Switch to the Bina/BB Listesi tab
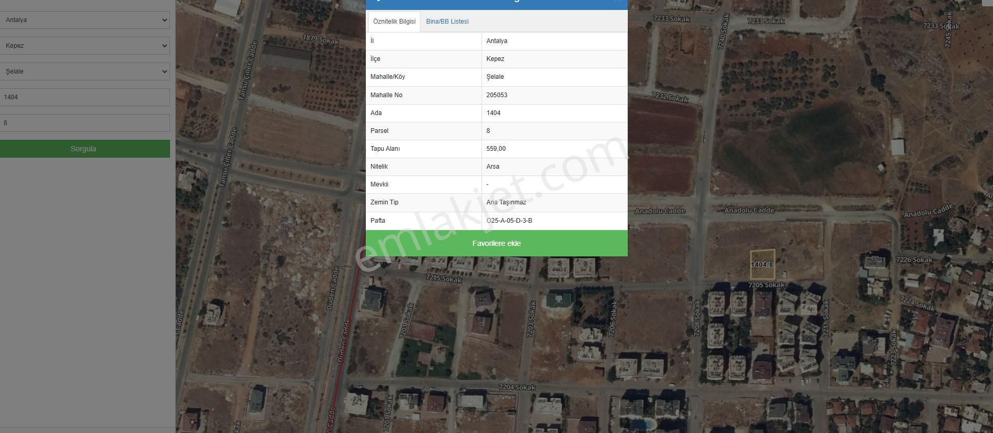The width and height of the screenshot is (993, 433). coord(447,22)
